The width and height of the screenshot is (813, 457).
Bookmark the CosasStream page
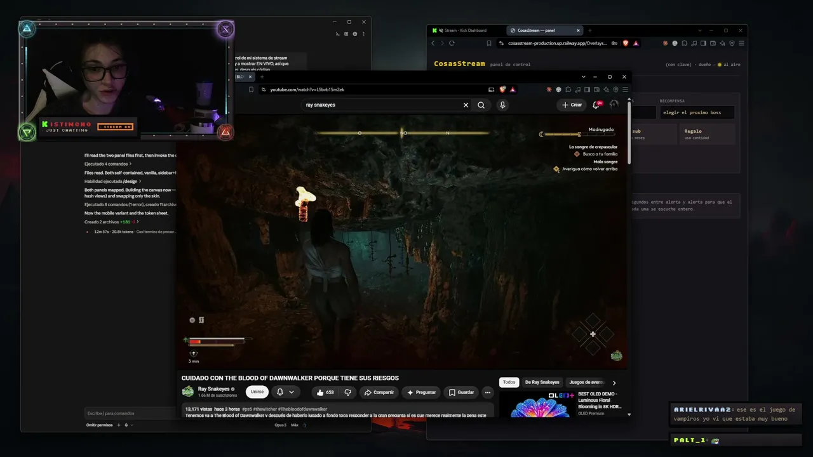coord(489,43)
